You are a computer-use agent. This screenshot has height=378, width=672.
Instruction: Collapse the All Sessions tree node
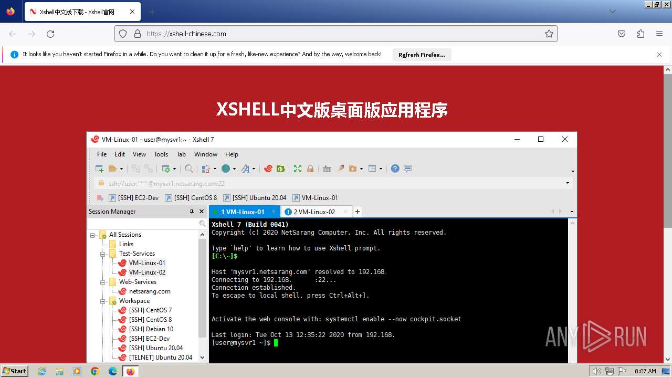(93, 235)
